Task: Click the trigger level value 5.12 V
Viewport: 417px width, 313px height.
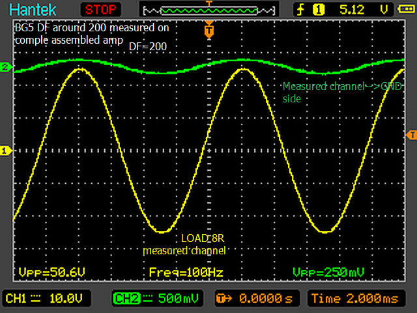Action: (x=364, y=10)
